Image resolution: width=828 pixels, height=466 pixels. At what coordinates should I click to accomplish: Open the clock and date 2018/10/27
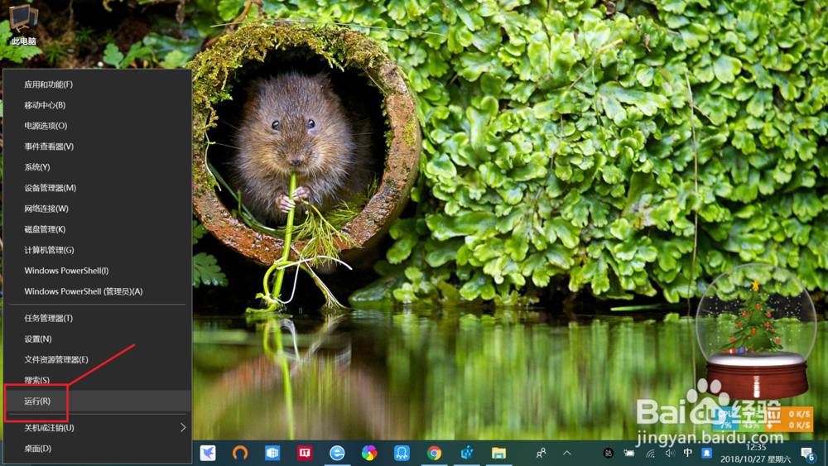(x=756, y=454)
